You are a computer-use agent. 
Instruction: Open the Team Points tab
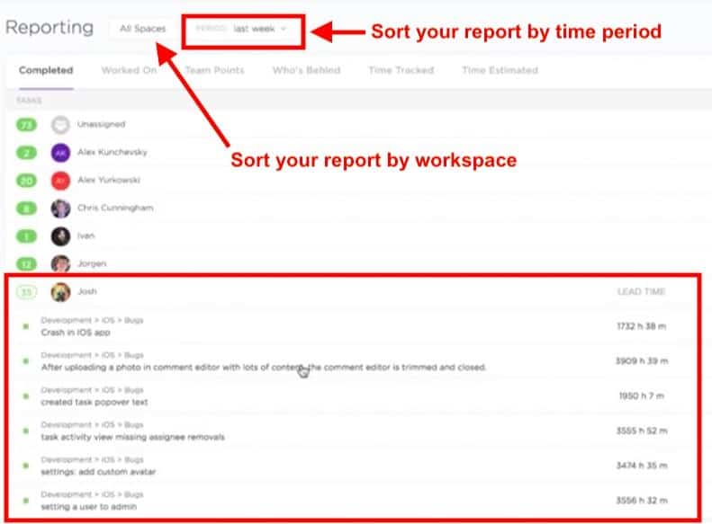point(214,70)
